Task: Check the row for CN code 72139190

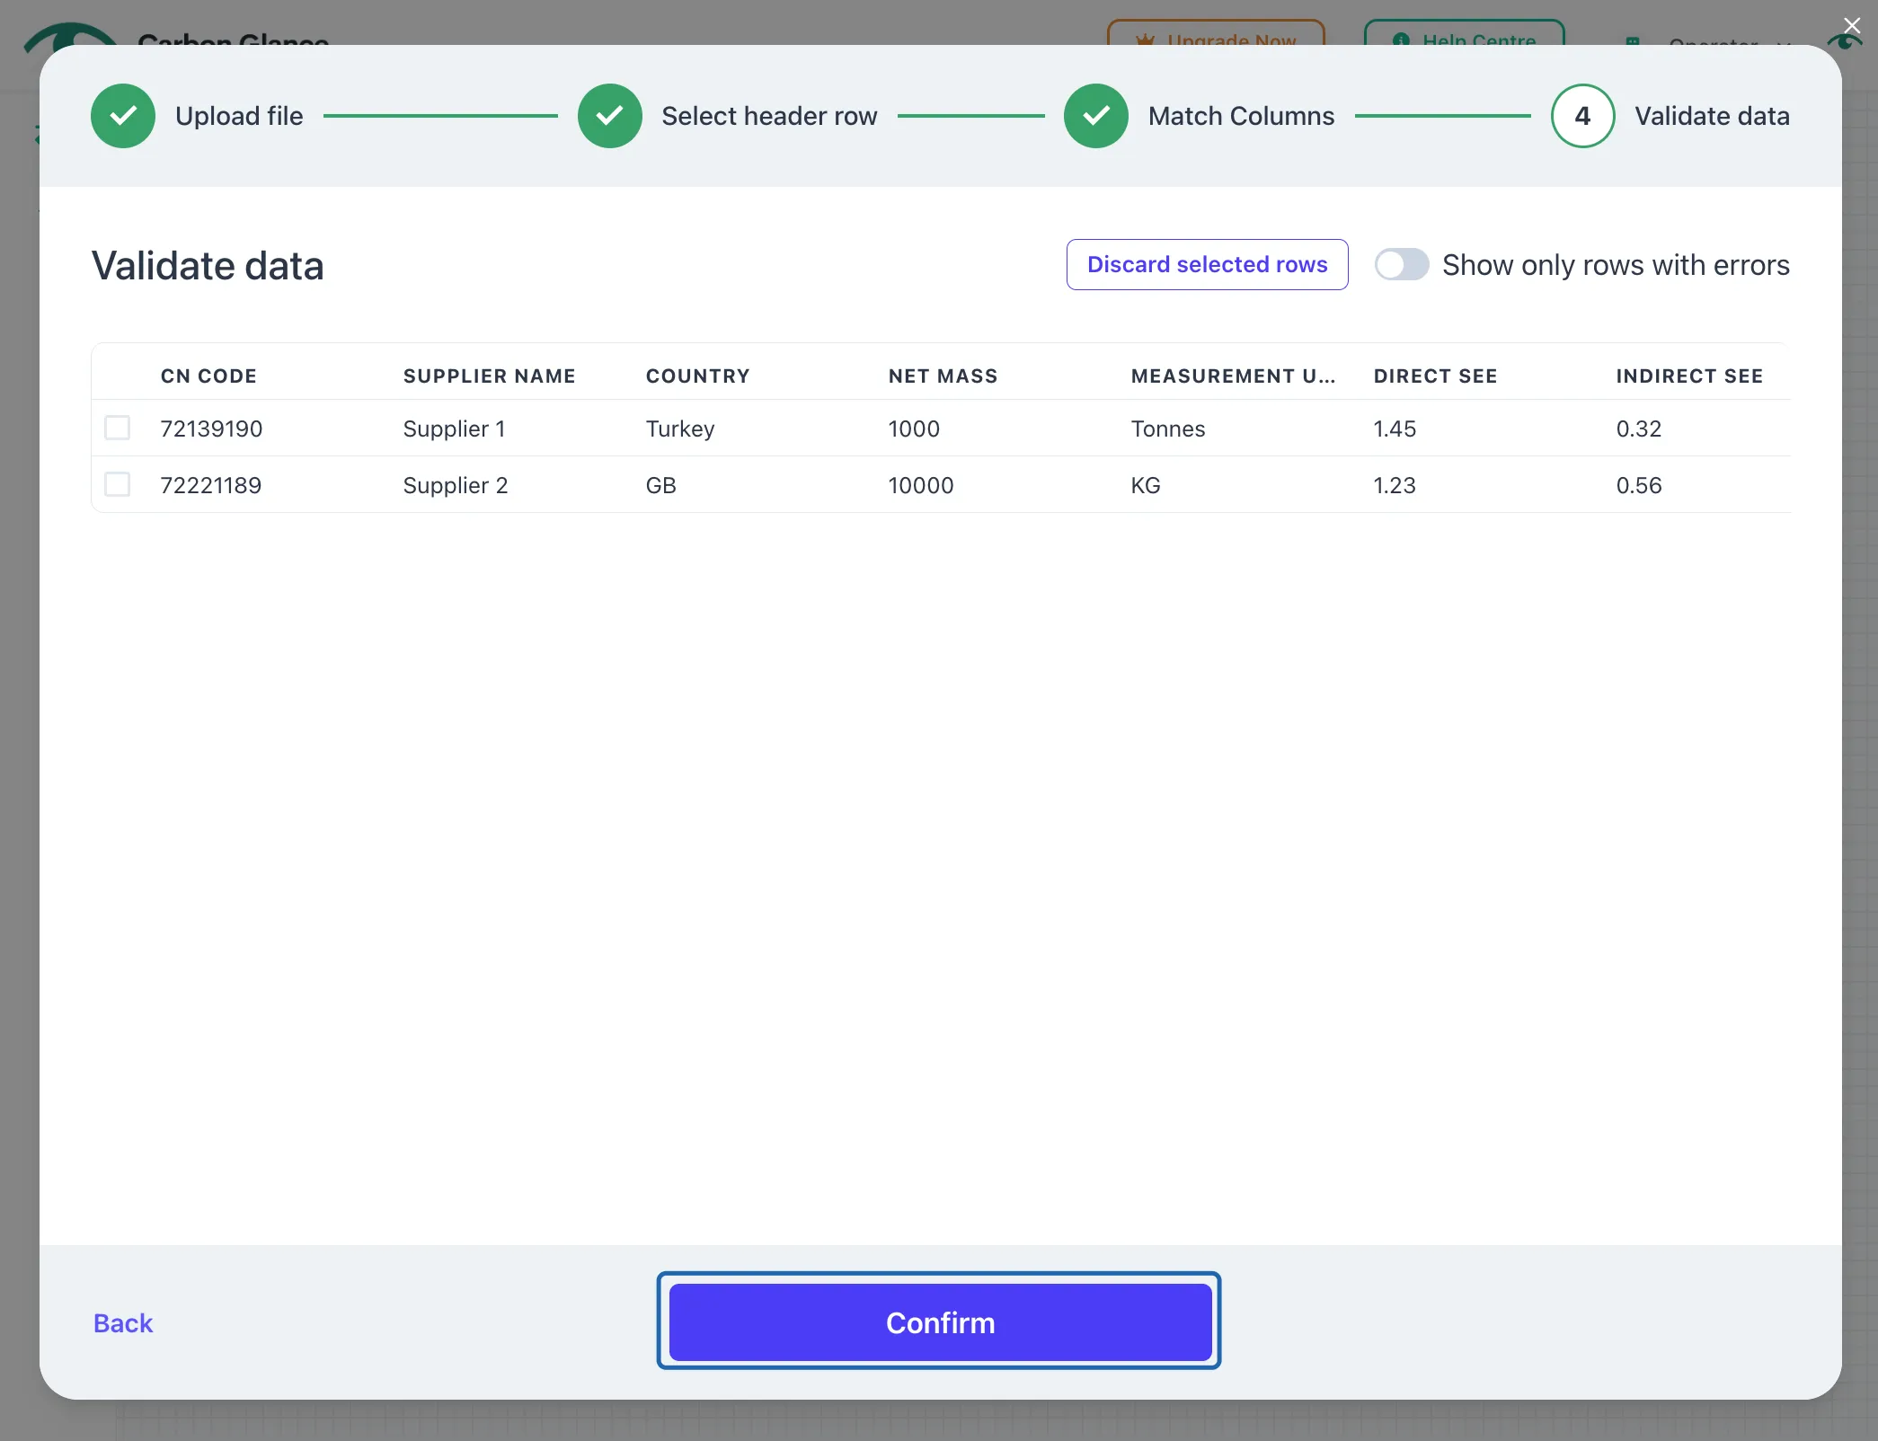Action: tap(118, 428)
